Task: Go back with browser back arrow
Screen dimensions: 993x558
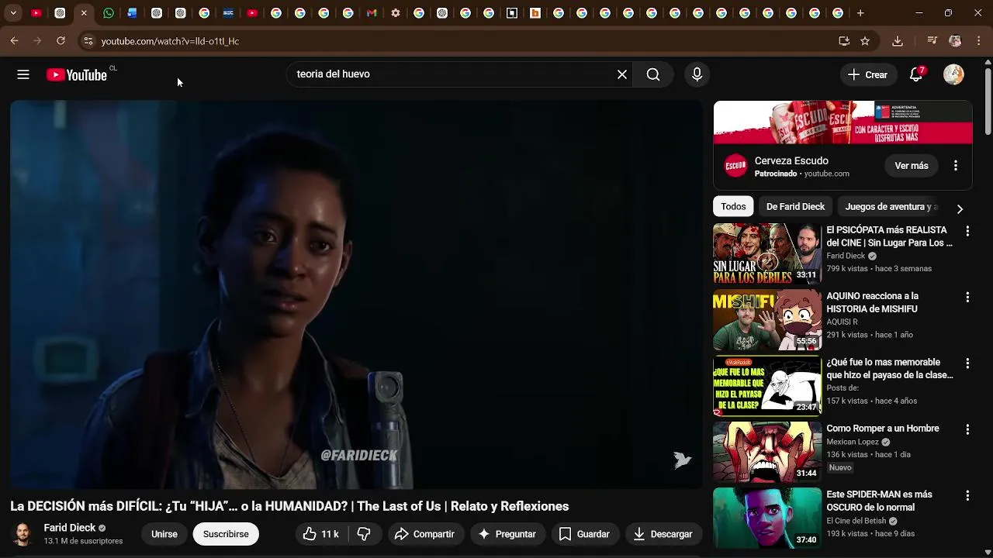Action: coord(15,41)
